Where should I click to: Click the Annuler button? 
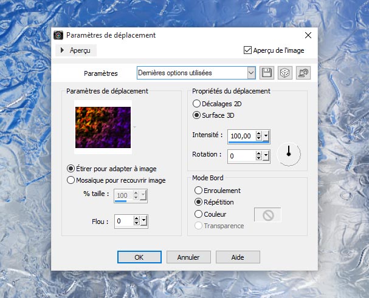(188, 257)
